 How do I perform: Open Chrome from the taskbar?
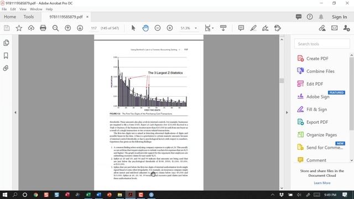35,195
